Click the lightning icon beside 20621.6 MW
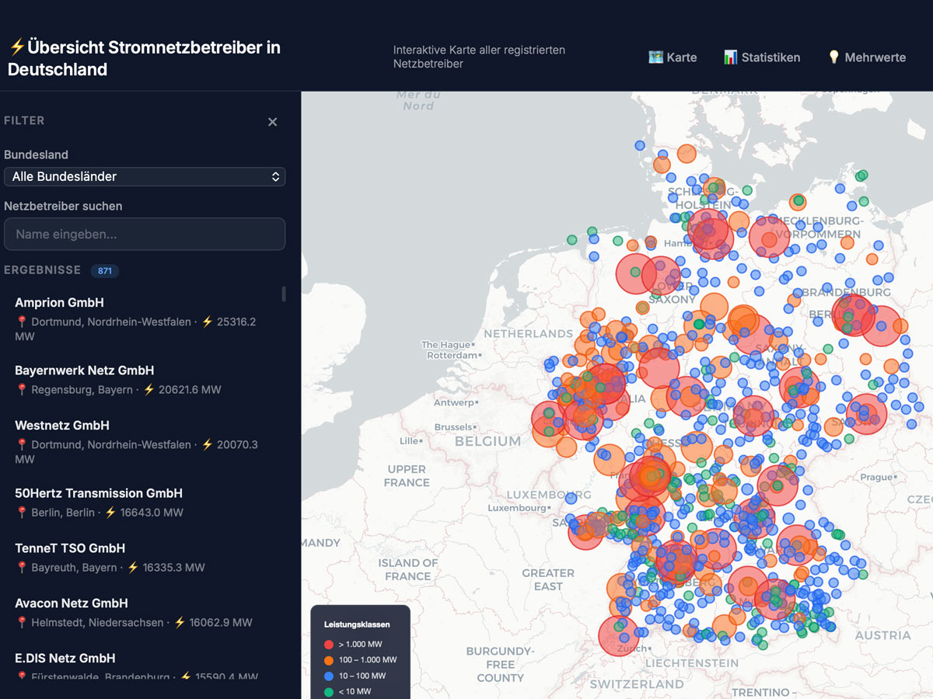This screenshot has width=933, height=699. [x=149, y=390]
